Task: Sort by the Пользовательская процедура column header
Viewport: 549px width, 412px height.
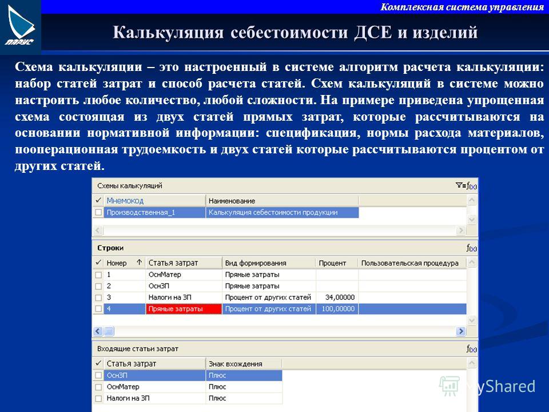Action: tap(412, 263)
